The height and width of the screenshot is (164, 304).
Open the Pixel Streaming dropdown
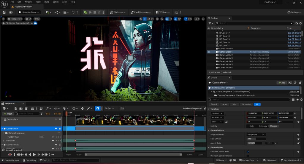point(140,12)
